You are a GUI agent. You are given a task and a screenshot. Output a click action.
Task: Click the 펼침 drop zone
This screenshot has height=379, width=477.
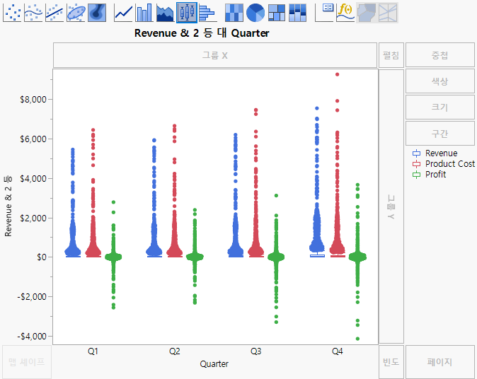point(391,55)
